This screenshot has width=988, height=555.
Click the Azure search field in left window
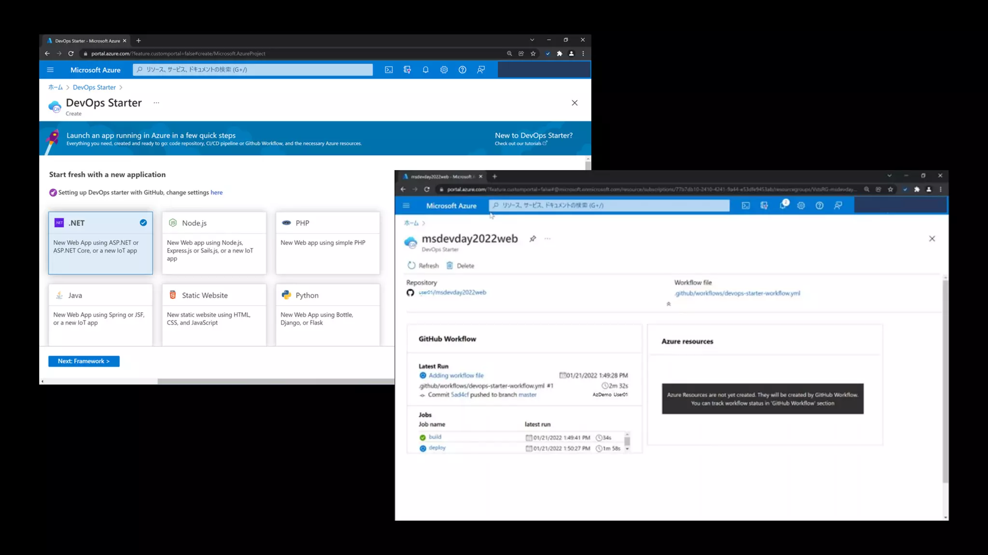[x=253, y=70]
